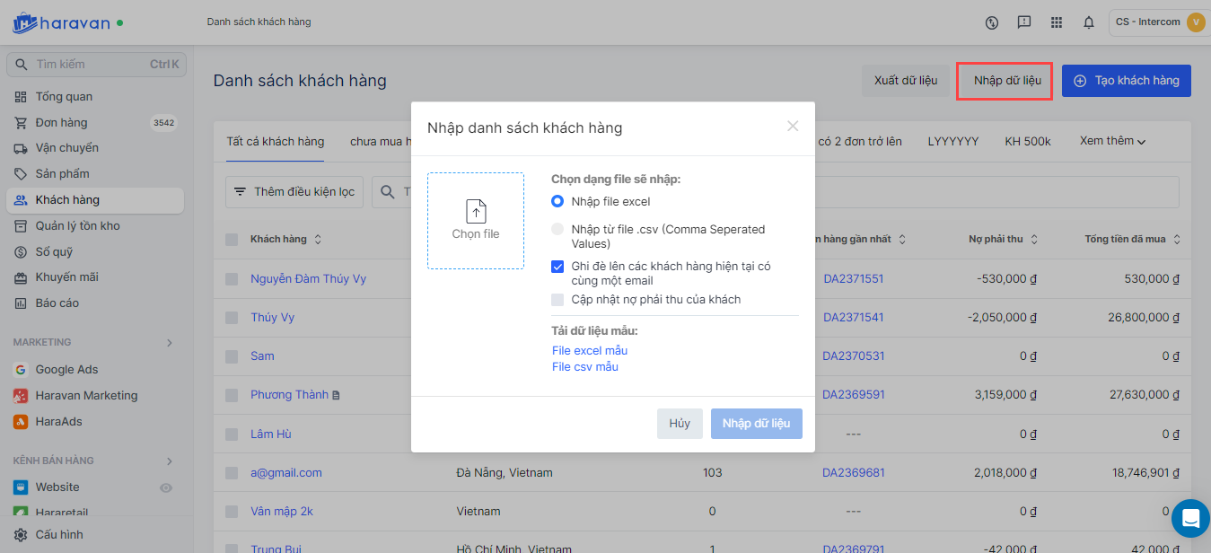This screenshot has height=553, width=1211.
Task: Uncheck Ghi đè lên các khách hàng checkbox
Action: coord(557,266)
